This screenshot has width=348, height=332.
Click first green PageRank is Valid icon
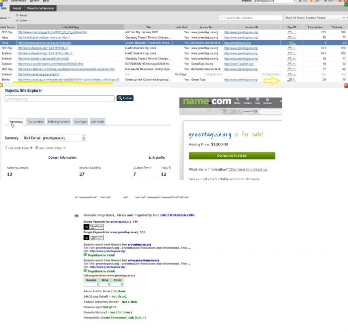pos(85,255)
